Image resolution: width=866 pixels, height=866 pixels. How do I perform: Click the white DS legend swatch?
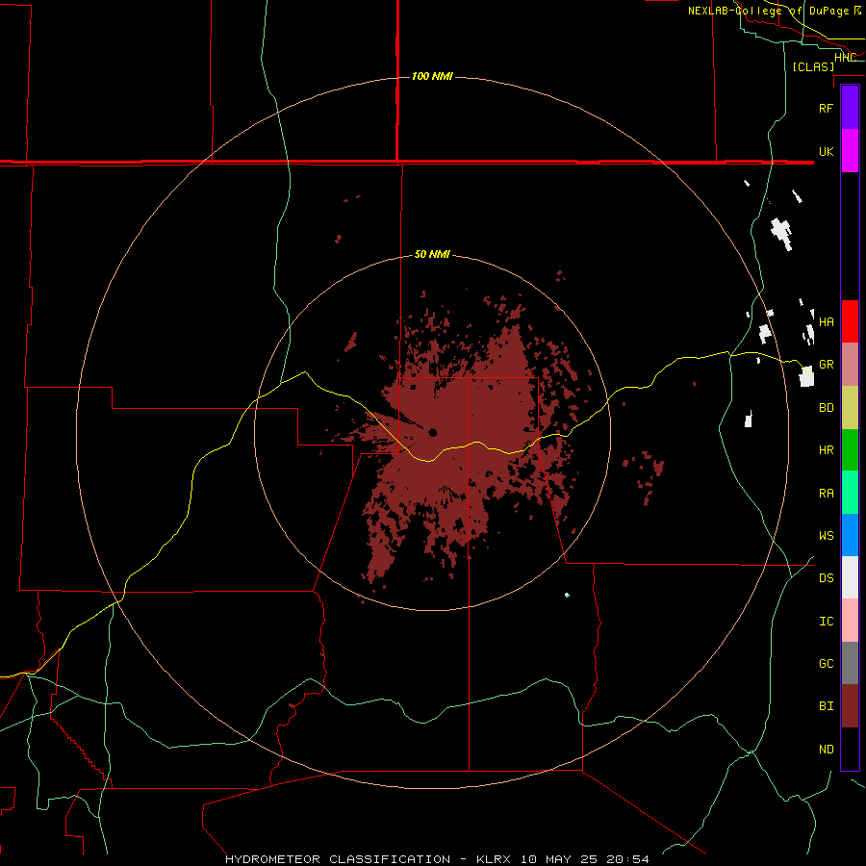point(850,577)
